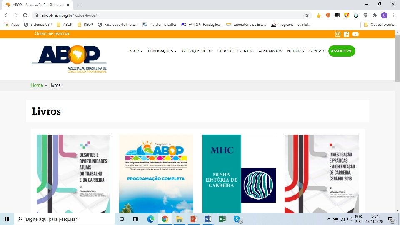The image size is (400, 225).
Task: Open File Explorer from the taskbar
Action: tap(179, 219)
